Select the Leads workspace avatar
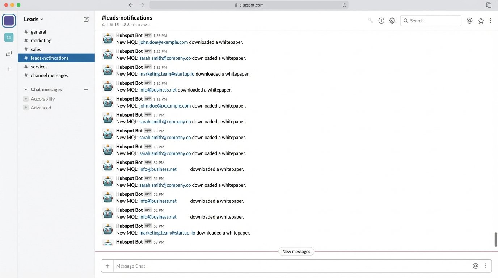498x278 pixels. [x=9, y=21]
